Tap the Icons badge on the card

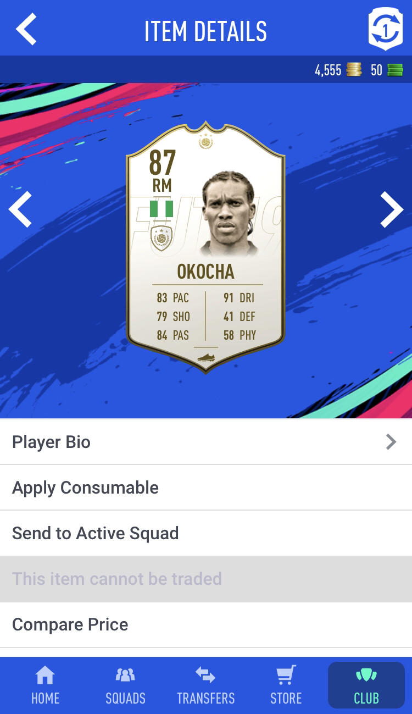(x=162, y=239)
